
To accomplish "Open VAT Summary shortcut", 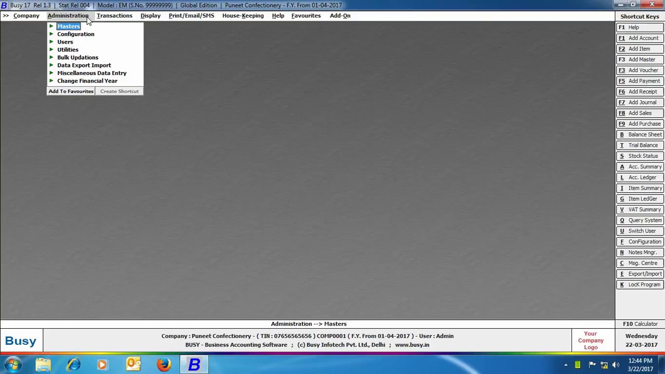I will (x=640, y=209).
